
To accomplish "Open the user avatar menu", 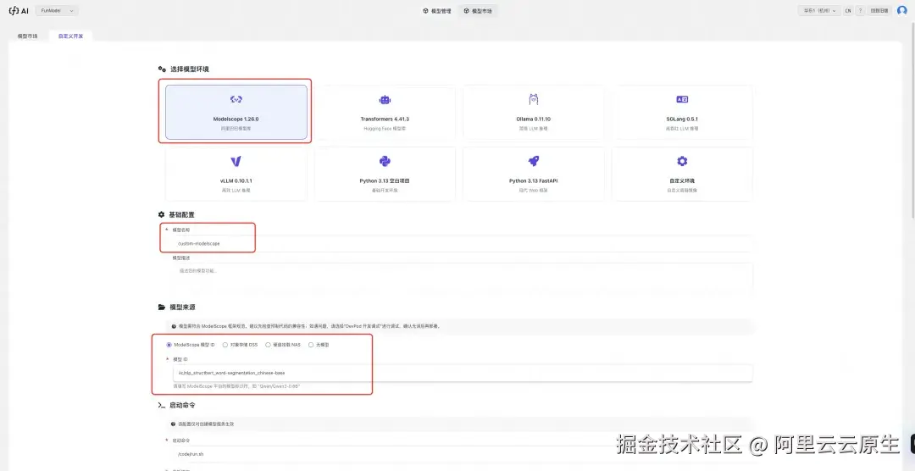I will (902, 10).
